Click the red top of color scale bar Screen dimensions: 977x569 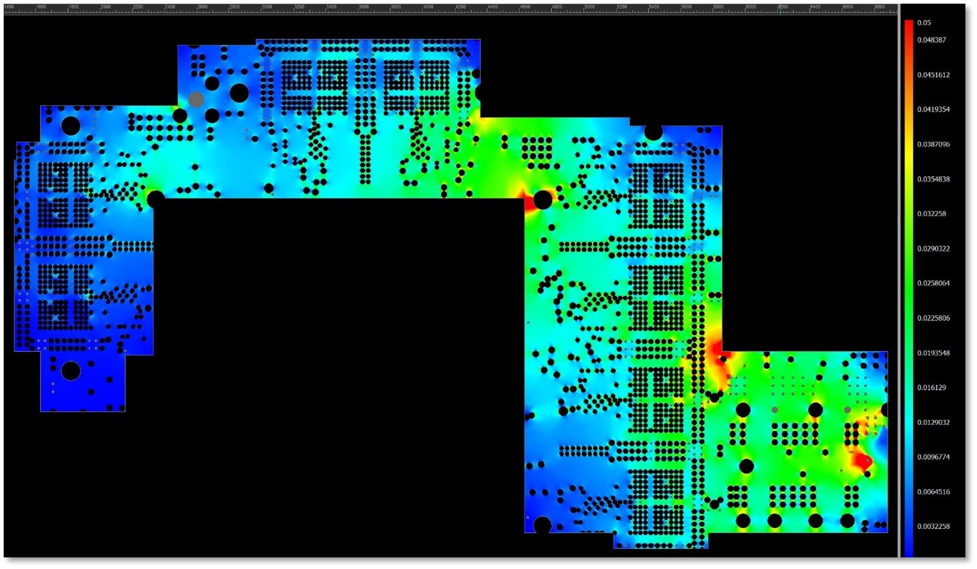click(909, 27)
